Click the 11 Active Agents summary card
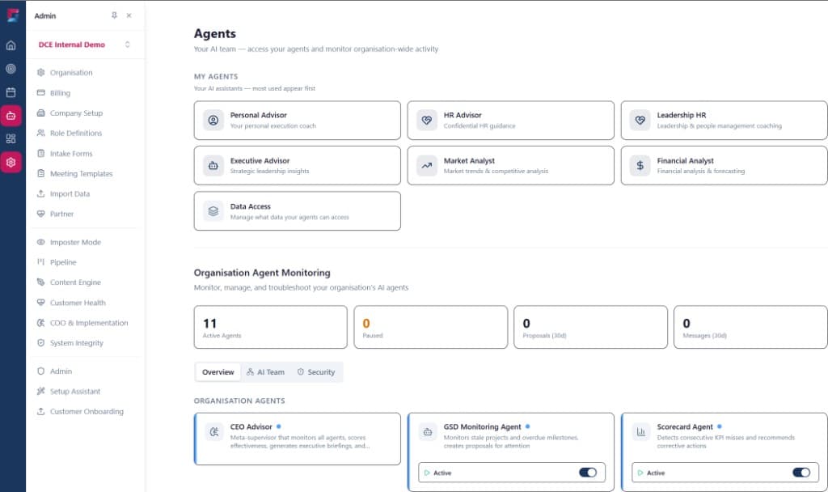 coord(270,327)
